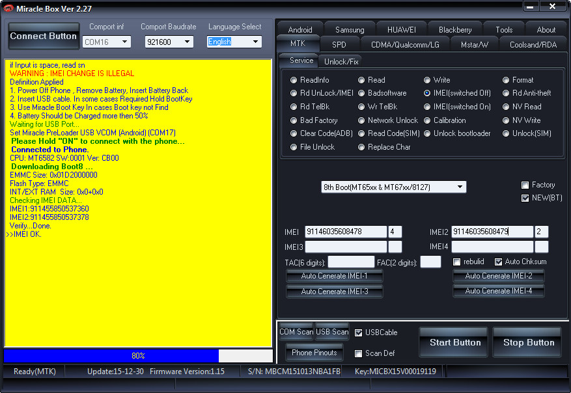Click the TAC(6 digits) input field
Screen dimensions: 571x393
coord(351,262)
